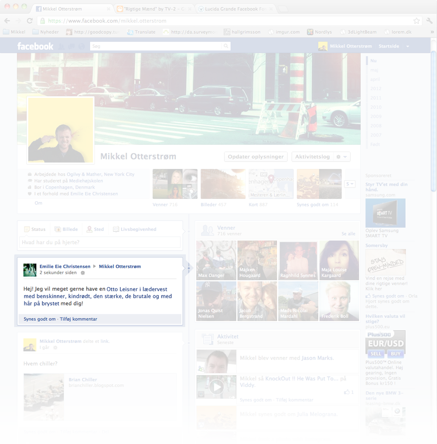Image resolution: width=437 pixels, height=444 pixels.
Task: Click Synes godt om on Emilie's post
Action: click(x=40, y=319)
